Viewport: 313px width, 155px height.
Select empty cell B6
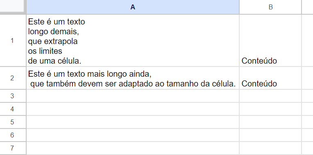point(270,135)
